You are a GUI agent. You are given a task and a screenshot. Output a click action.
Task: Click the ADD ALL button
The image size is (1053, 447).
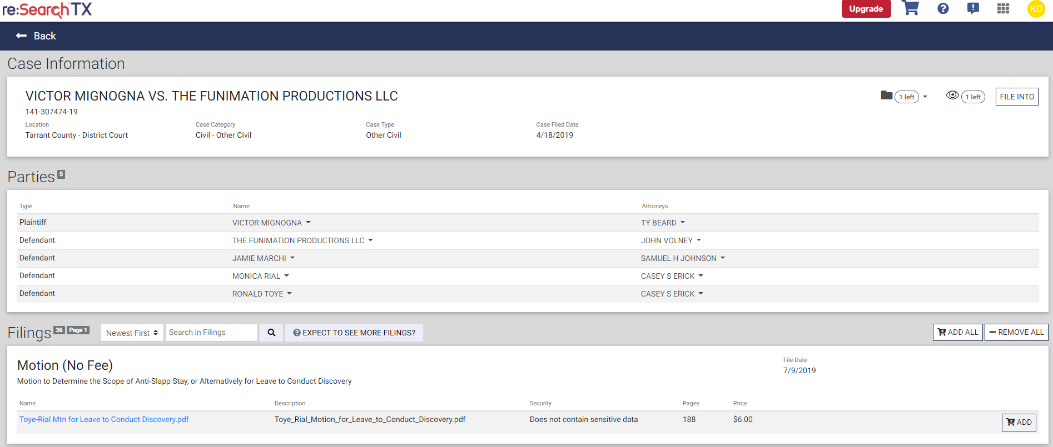click(x=957, y=332)
